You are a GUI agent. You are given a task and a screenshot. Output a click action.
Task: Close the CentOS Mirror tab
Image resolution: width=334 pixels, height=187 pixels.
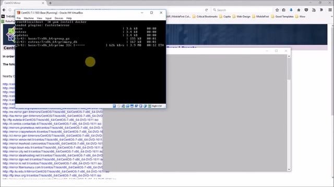click(43, 3)
